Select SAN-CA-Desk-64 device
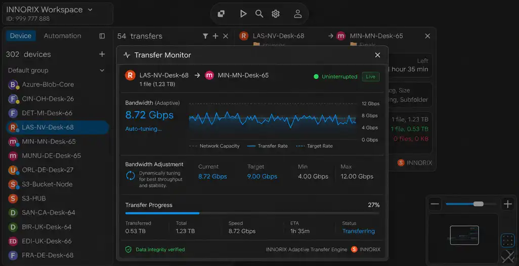Screen dimensions: 519x266 coord(57,212)
